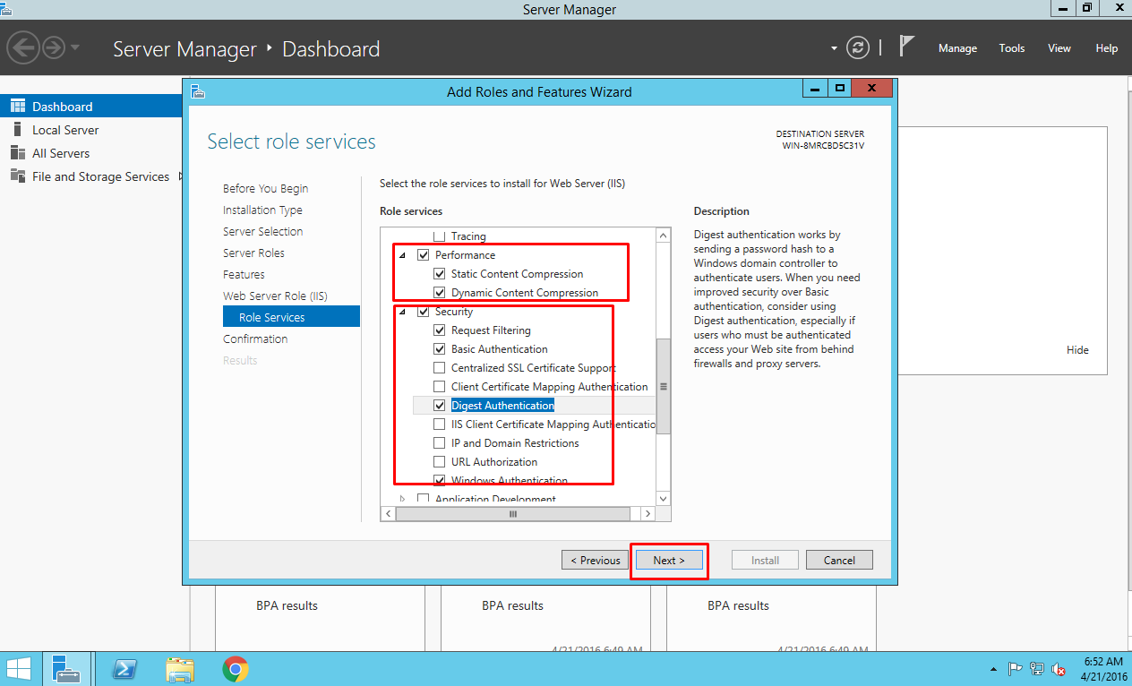
Task: Click the Refresh icon in Server Manager header
Action: 858,48
